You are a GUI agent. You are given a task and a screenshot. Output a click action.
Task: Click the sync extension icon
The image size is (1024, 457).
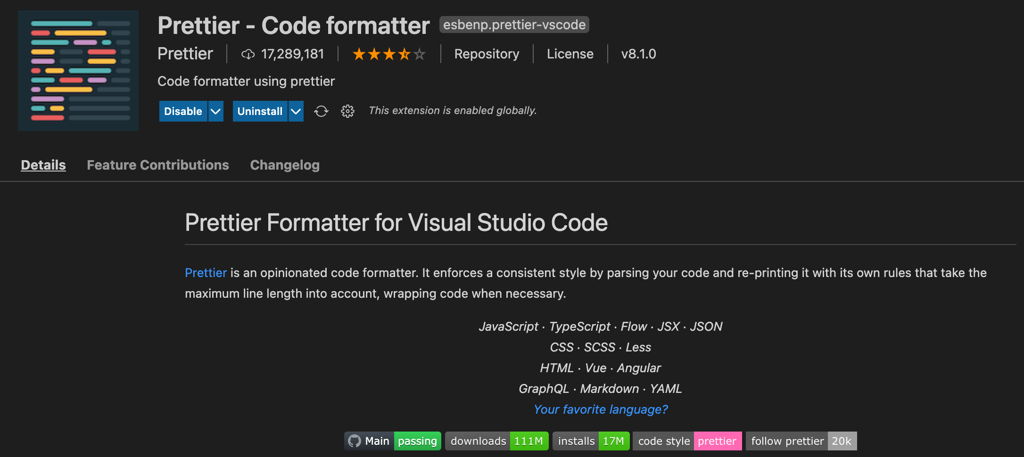point(321,111)
